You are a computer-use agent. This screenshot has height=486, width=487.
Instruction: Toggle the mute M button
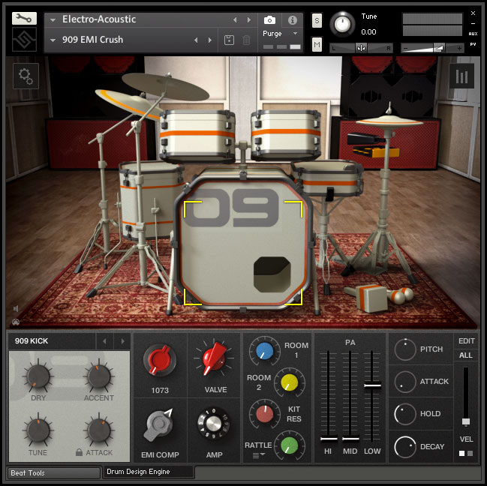click(x=317, y=44)
